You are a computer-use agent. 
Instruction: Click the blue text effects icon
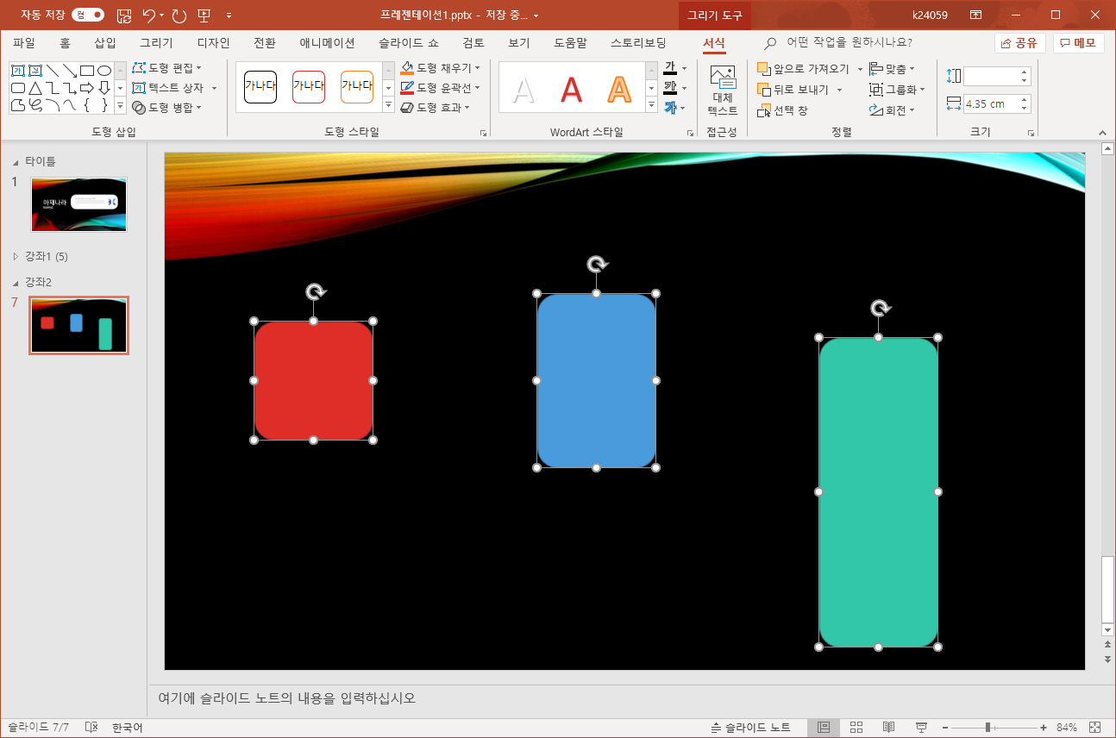670,108
